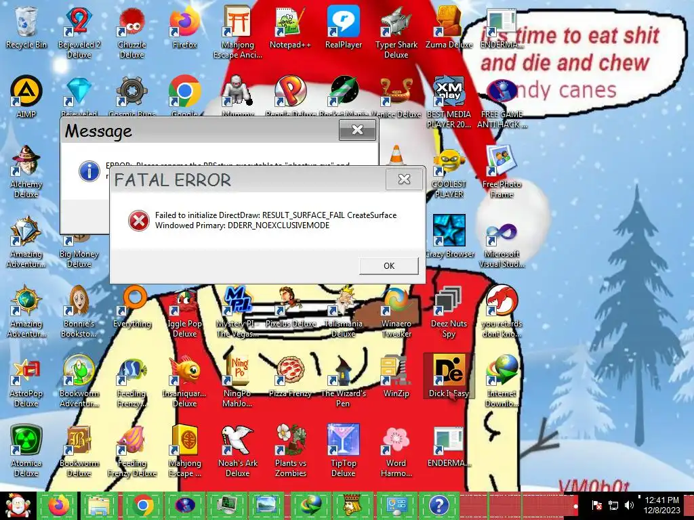Launch the Everything search shortcut
The height and width of the screenshot is (520, 694).
coord(132,306)
